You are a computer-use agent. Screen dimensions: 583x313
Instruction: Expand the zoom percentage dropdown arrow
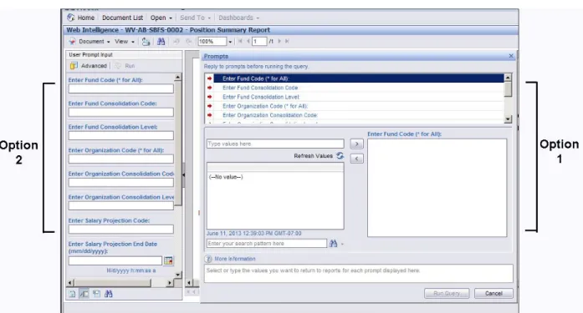coord(230,42)
